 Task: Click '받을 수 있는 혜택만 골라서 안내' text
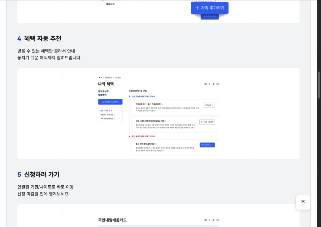tap(46, 51)
